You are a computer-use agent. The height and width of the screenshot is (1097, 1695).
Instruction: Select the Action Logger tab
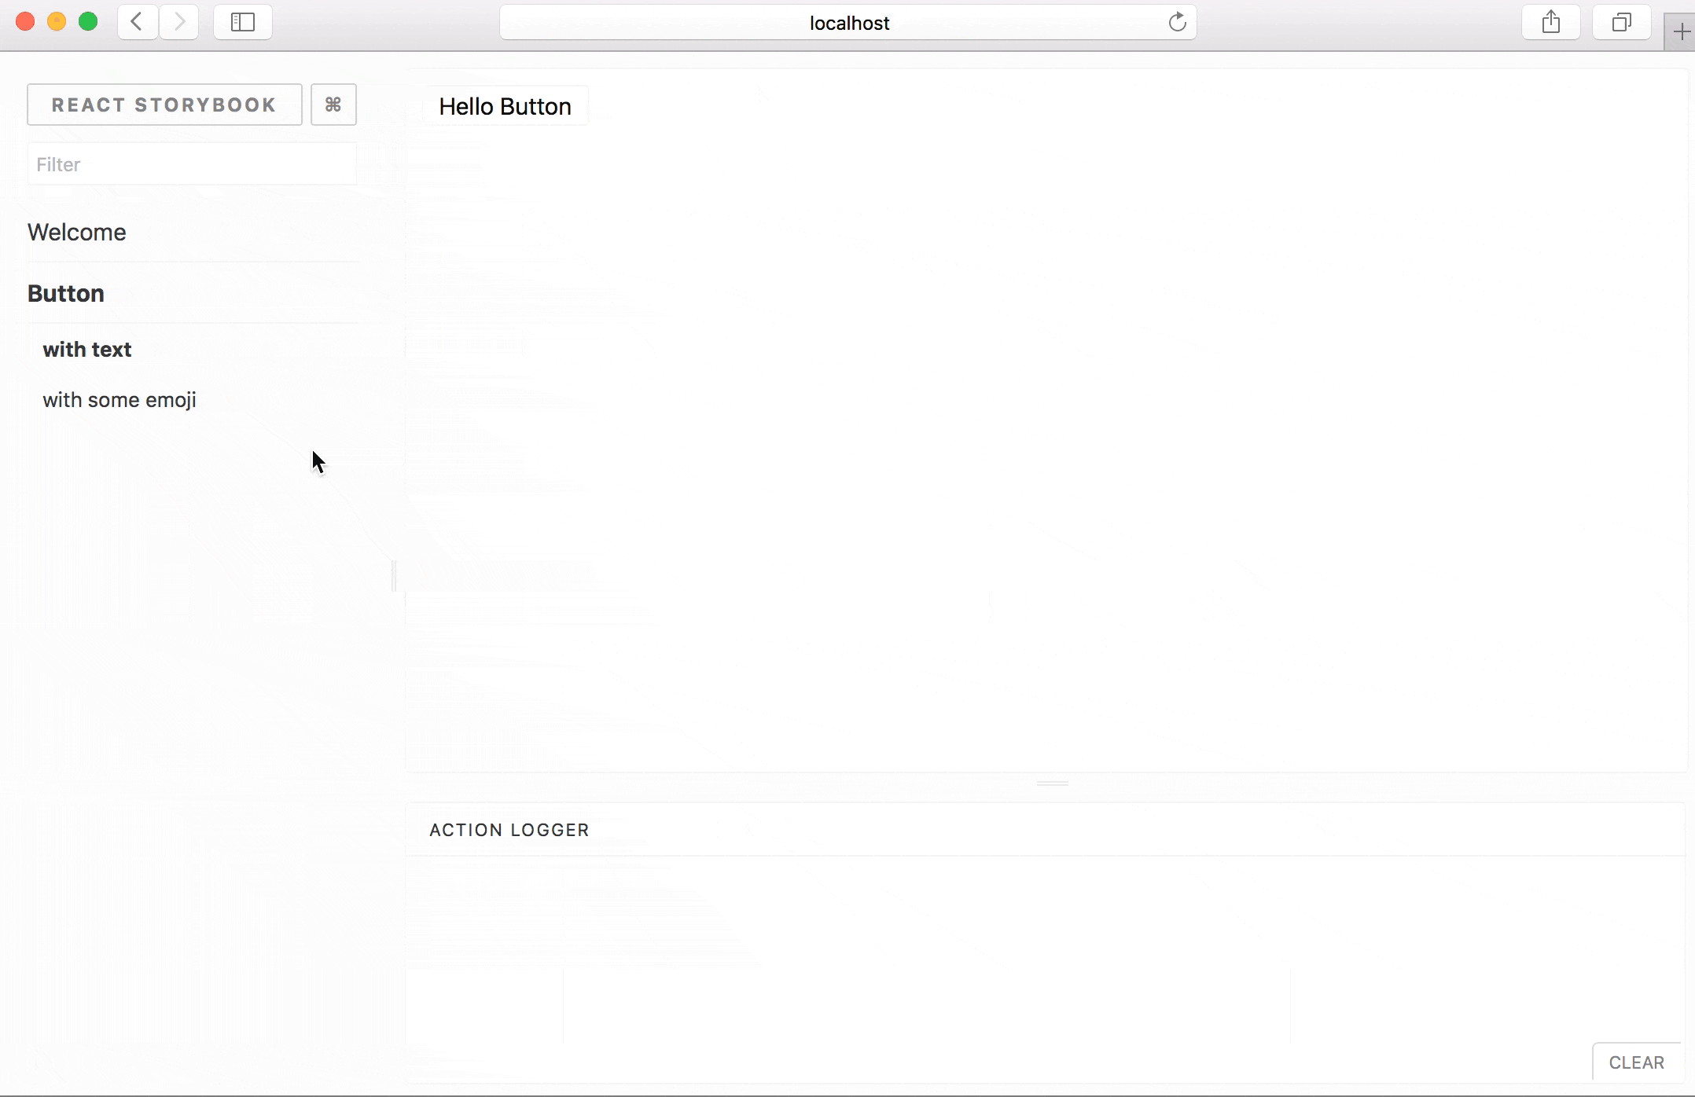pyautogui.click(x=509, y=830)
